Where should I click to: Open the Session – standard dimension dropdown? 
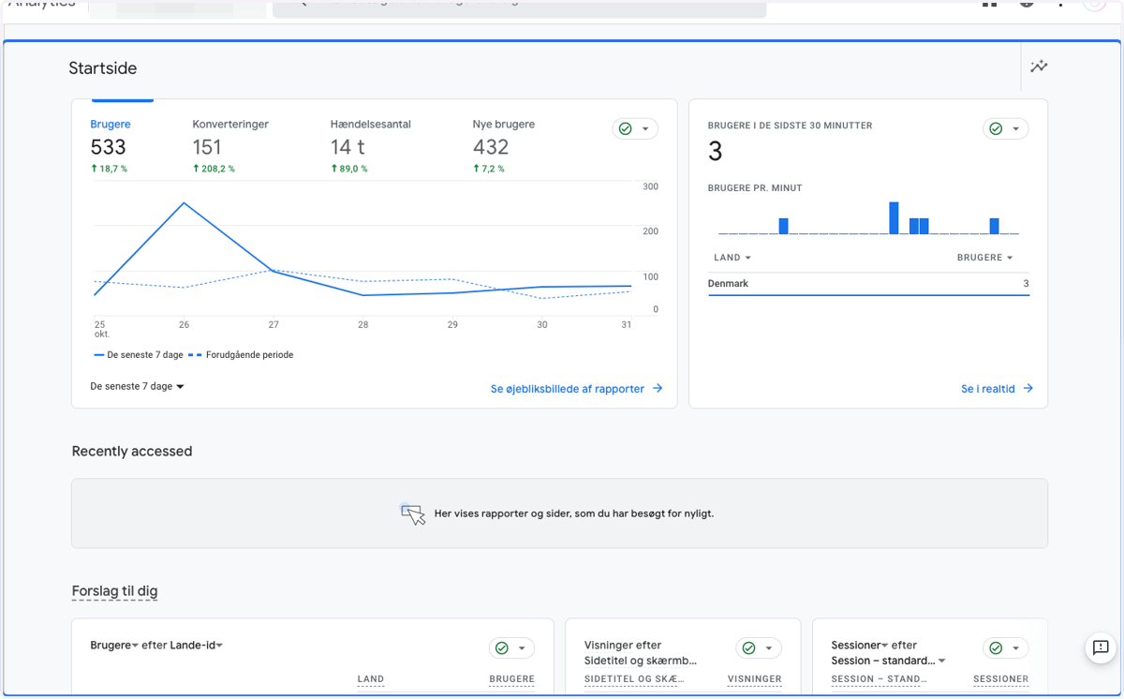(x=888, y=661)
